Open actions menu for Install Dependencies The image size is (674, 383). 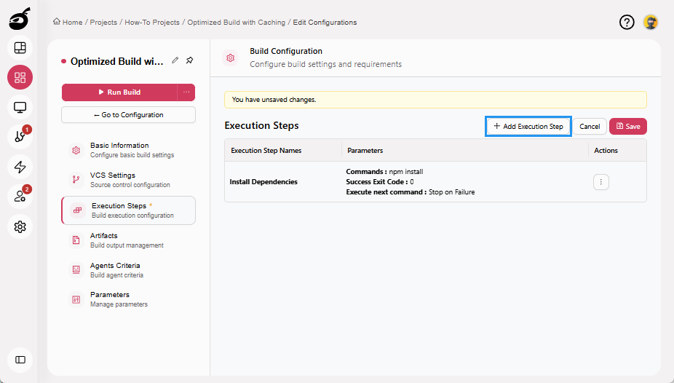(x=601, y=182)
